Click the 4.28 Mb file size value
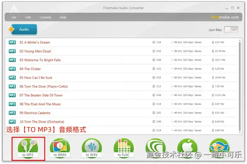The height and width of the screenshot is (164, 247). pos(219,69)
